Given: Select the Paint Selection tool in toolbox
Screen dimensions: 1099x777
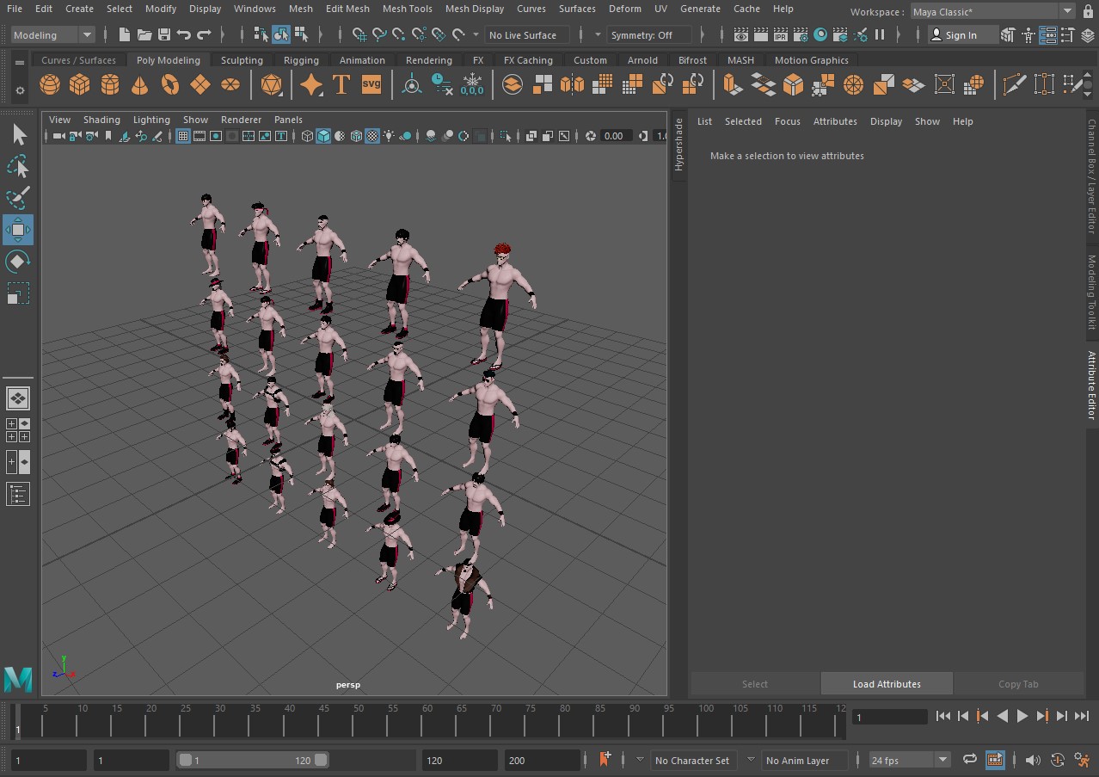Looking at the screenshot, I should click(x=17, y=197).
